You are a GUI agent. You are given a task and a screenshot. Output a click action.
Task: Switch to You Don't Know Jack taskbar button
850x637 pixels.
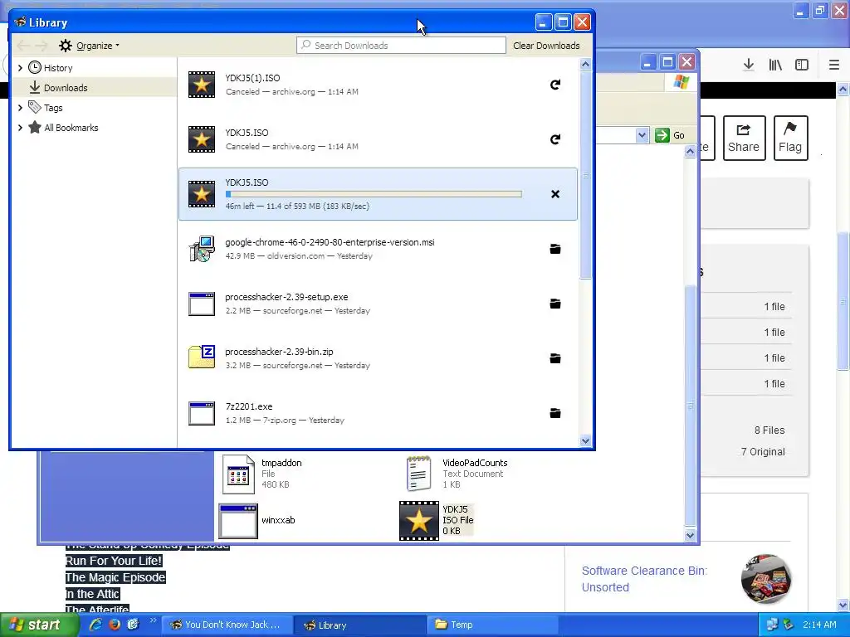[227, 625]
